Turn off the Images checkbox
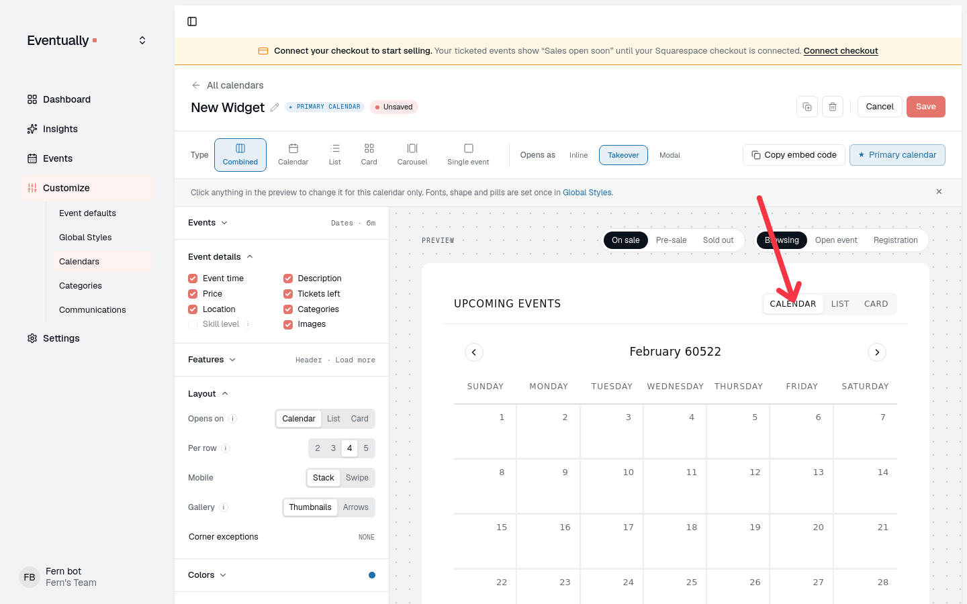The width and height of the screenshot is (967, 604). coord(288,324)
